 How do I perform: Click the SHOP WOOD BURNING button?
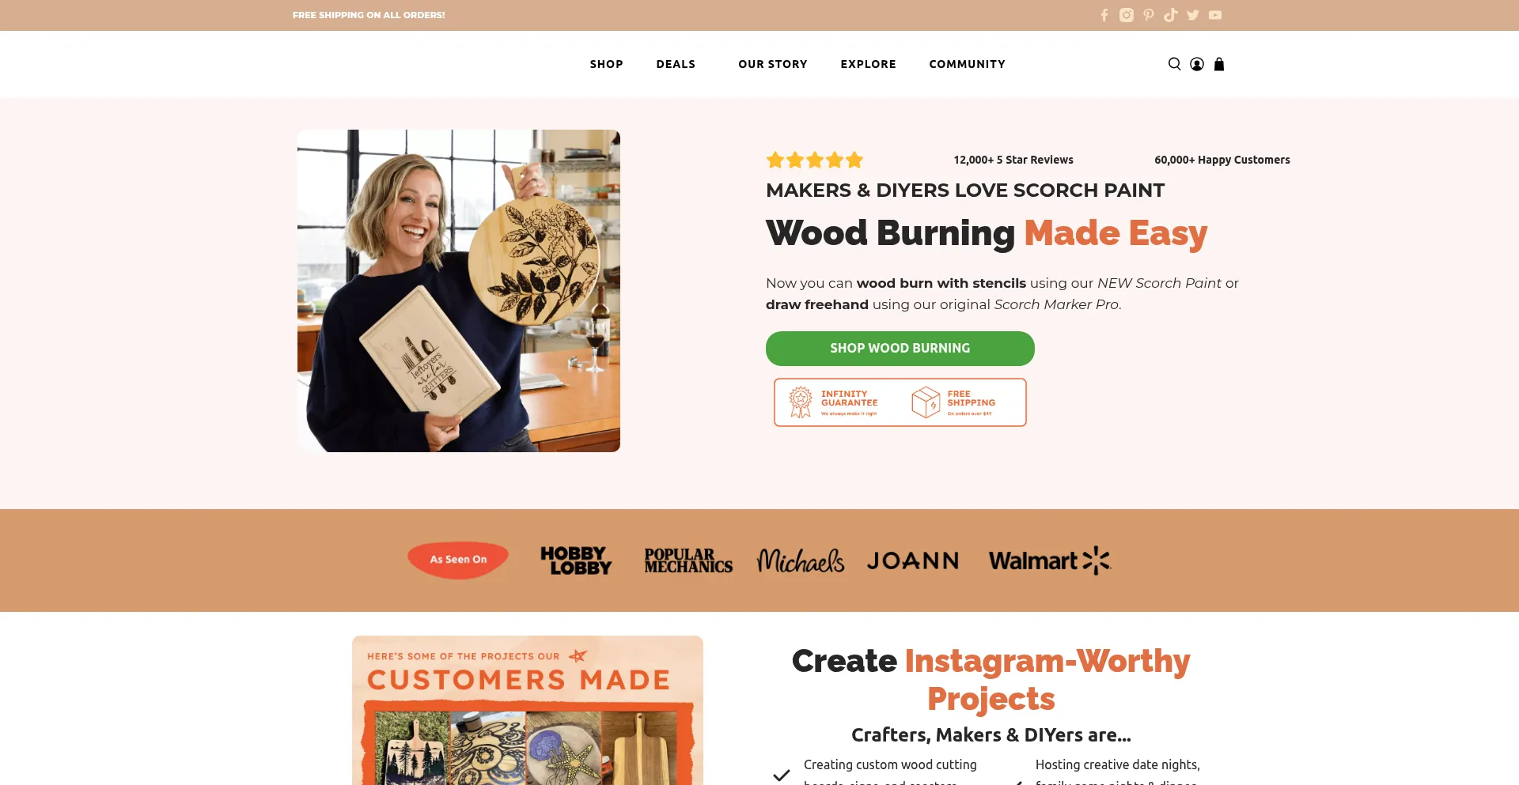900,349
